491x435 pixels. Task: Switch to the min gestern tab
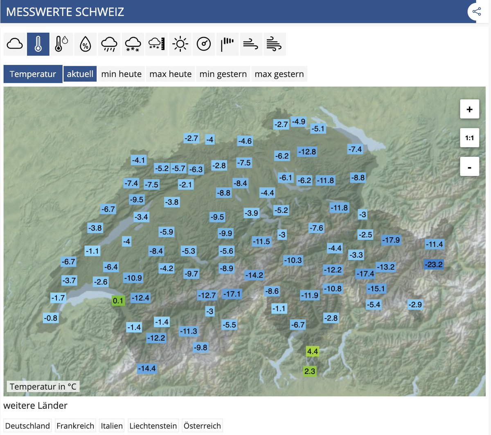[x=223, y=74]
